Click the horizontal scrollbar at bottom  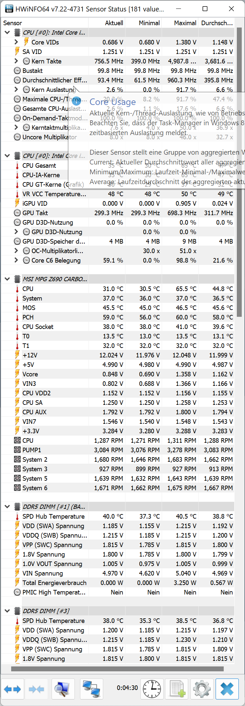(117, 669)
